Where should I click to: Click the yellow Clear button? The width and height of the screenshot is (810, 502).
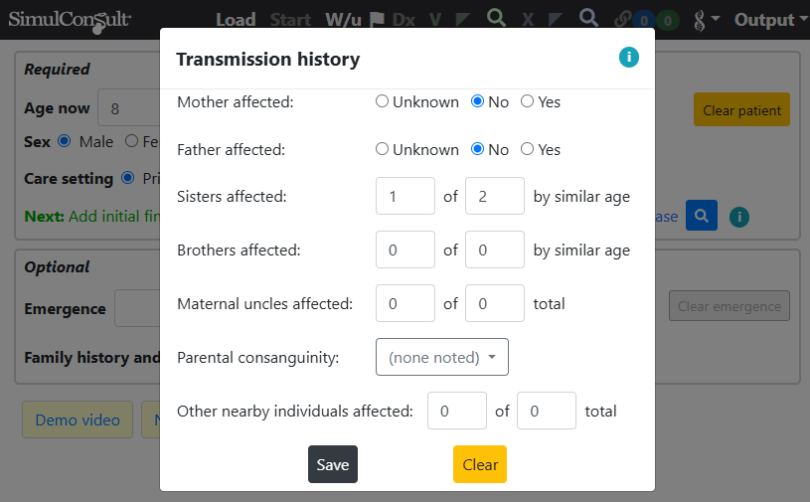pos(480,464)
